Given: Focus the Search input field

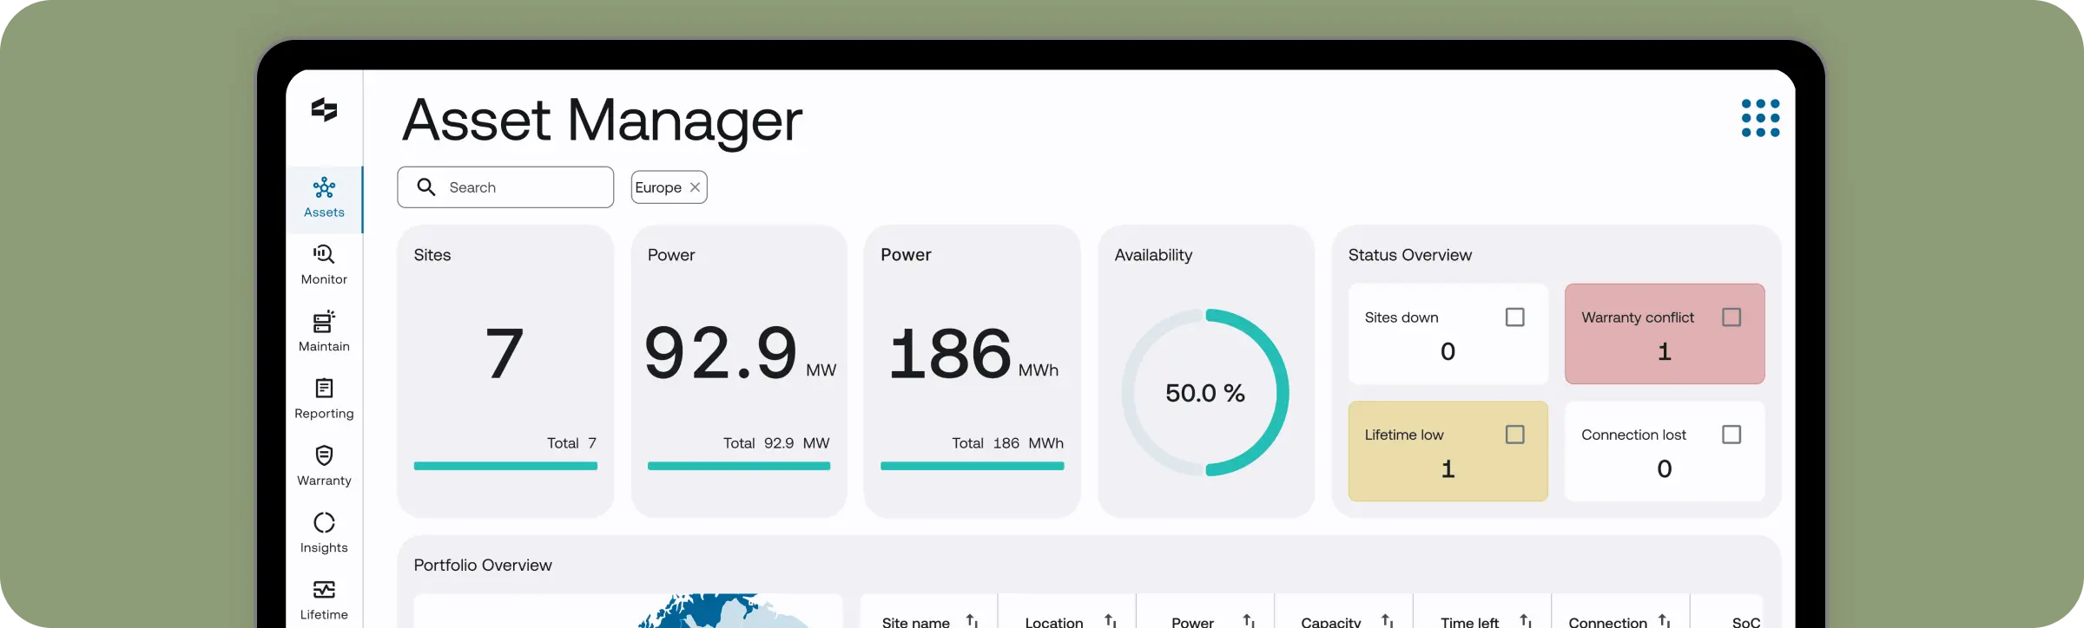Looking at the screenshot, I should coord(505,187).
